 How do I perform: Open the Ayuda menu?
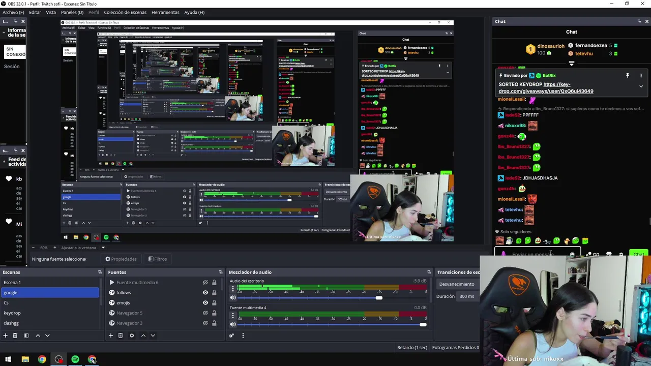[194, 12]
